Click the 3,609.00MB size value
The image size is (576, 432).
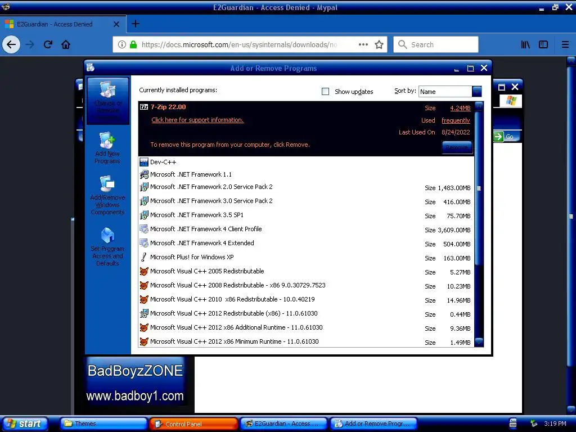pos(454,230)
